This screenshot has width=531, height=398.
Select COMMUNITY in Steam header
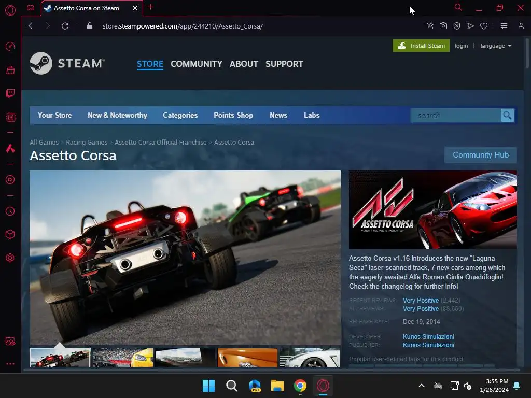pos(197,64)
